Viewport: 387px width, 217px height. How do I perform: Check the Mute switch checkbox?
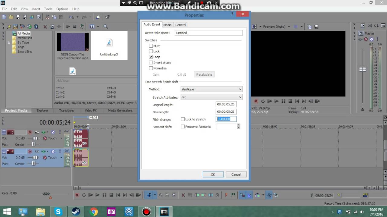151,46
